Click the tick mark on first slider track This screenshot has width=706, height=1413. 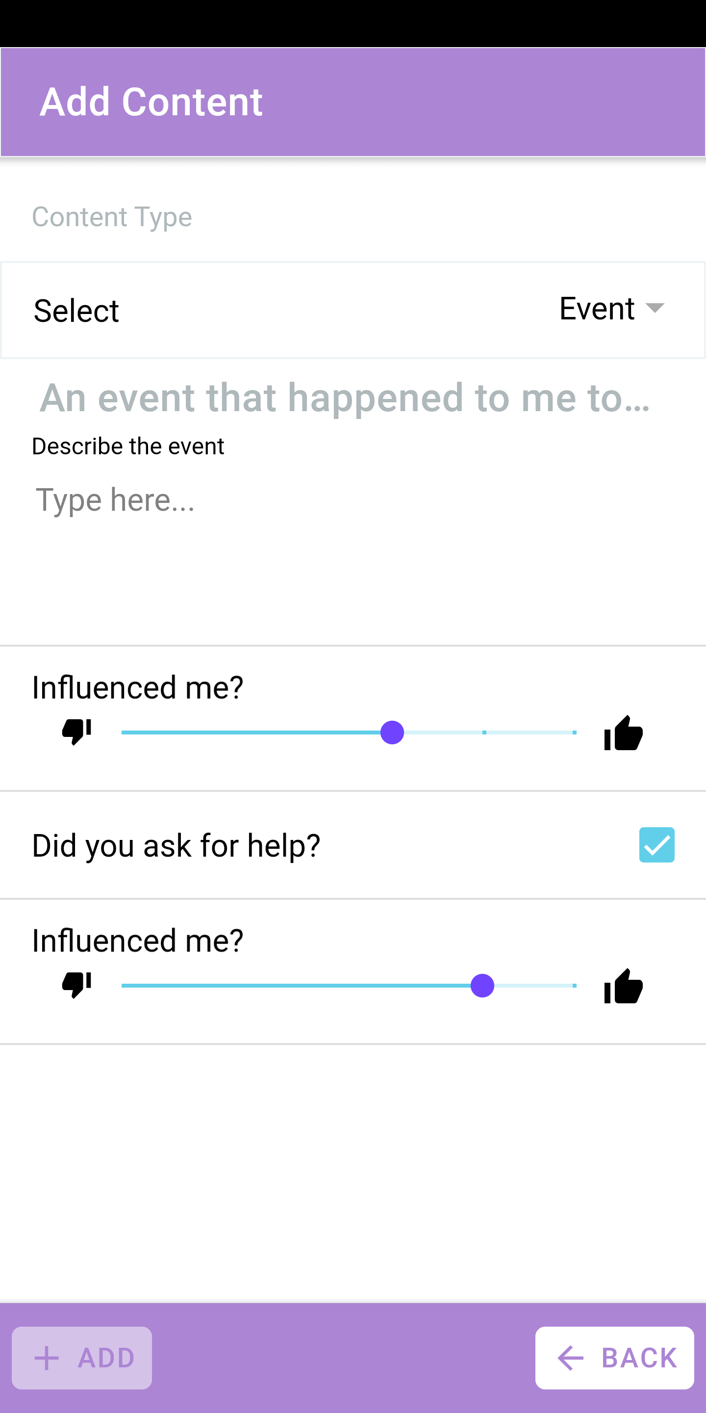click(484, 733)
